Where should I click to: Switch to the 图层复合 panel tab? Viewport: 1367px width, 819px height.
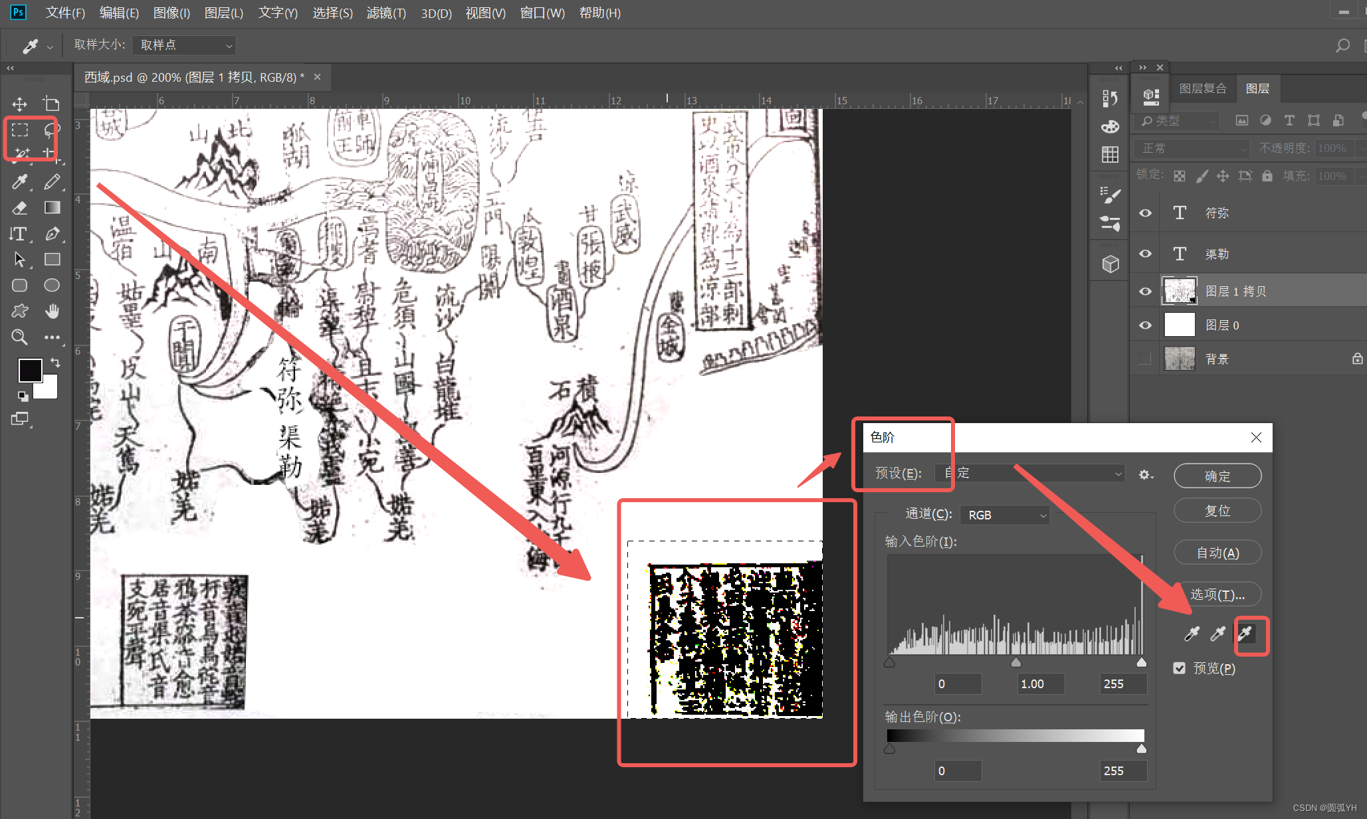1203,88
